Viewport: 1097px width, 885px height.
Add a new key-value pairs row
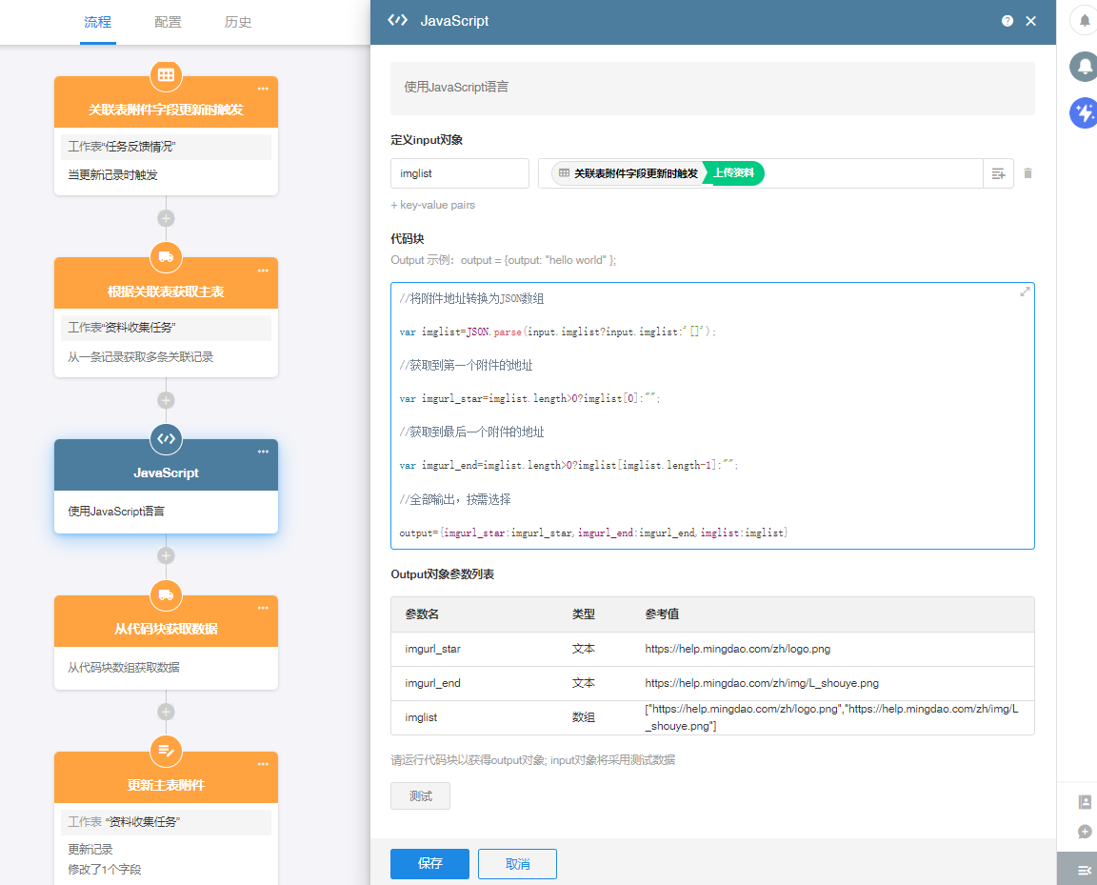(x=432, y=205)
